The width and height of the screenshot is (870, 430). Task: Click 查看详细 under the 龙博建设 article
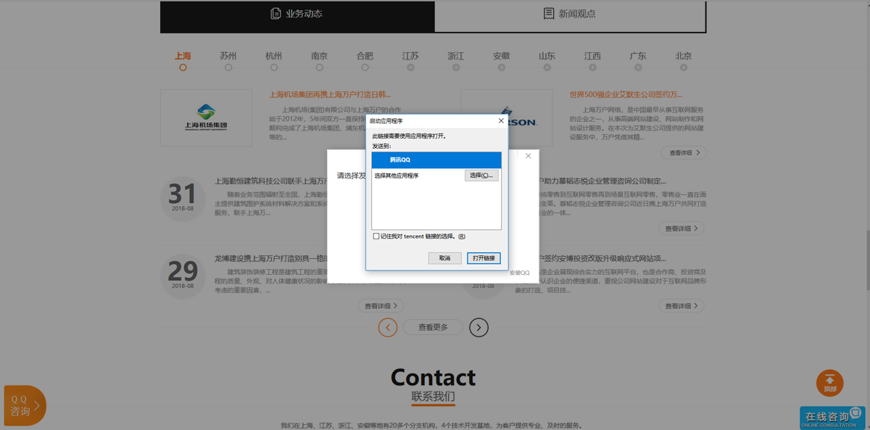[381, 306]
